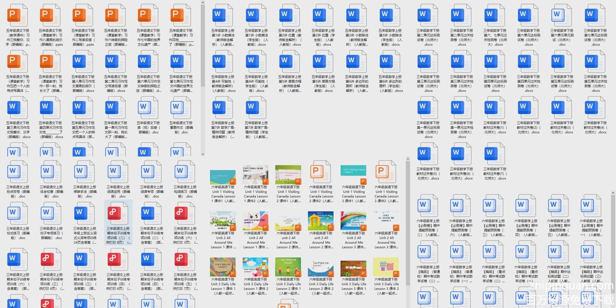The width and height of the screenshot is (616, 308).
Task: Click the 六年级数学上册 panel scrollbar up arrow
Action: pyautogui.click(x=613, y=193)
